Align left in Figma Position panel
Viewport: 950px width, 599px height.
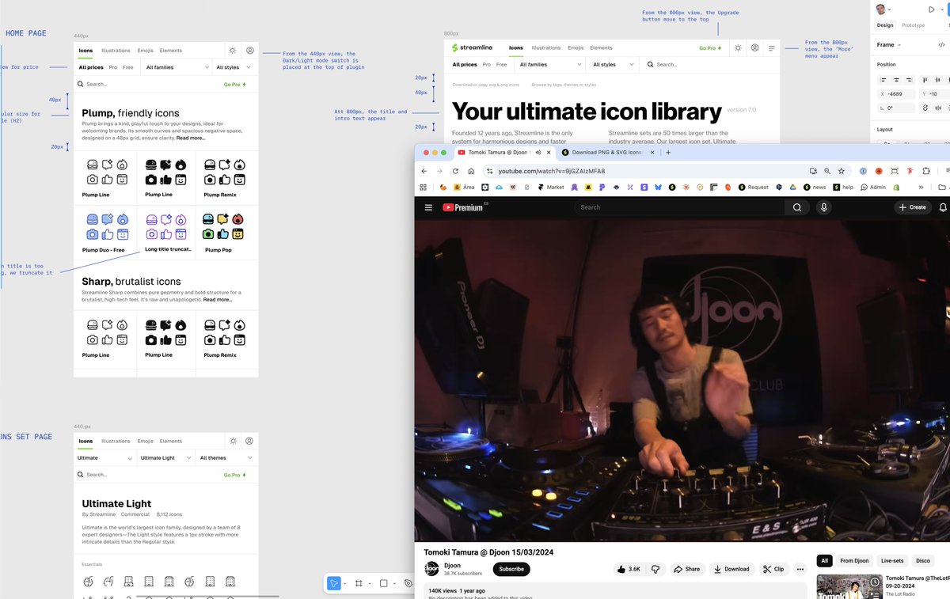883,79
